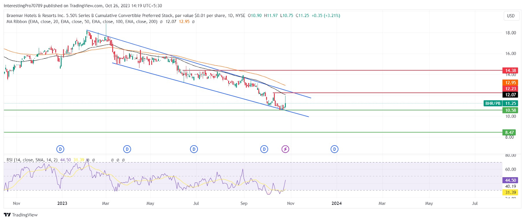Click the 40.19 RSI axis label
This screenshot has width=525, height=221.
(x=511, y=186)
